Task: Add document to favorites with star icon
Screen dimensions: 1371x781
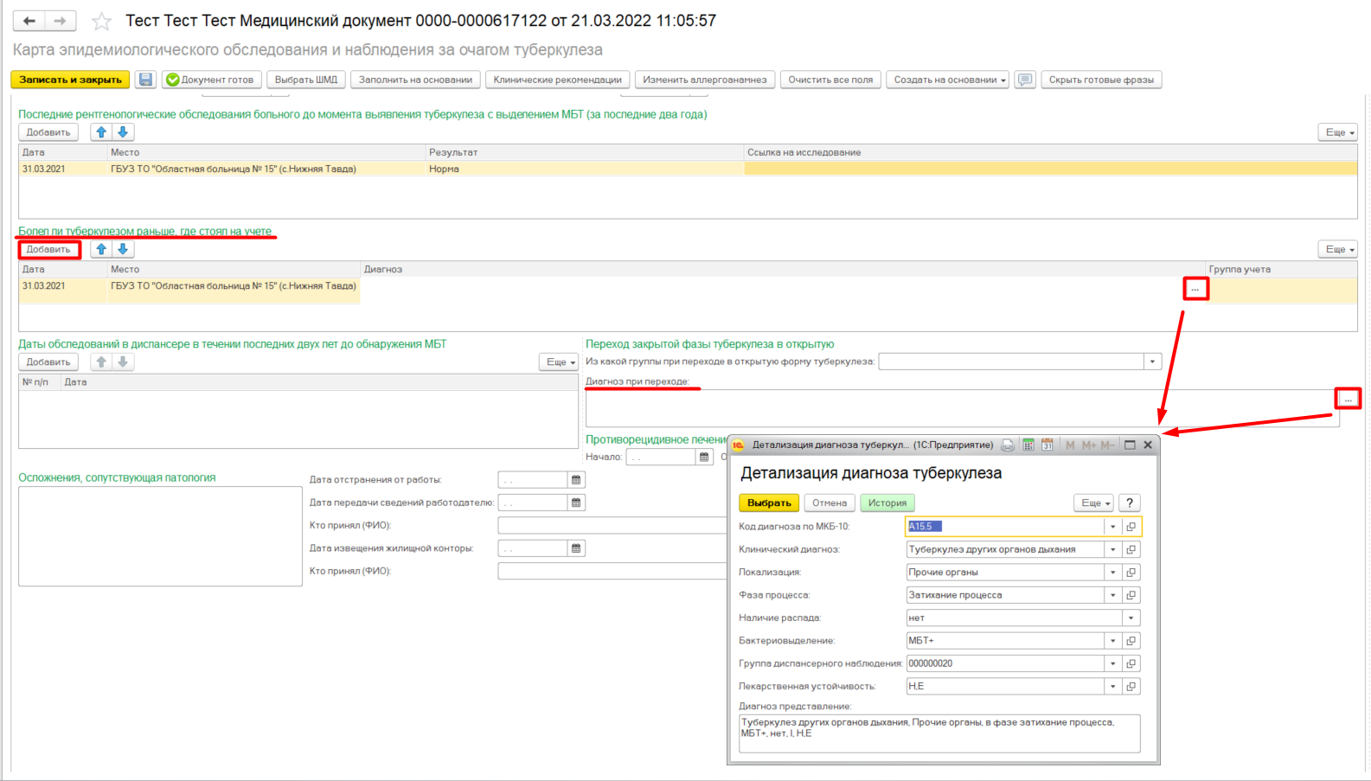Action: coord(101,21)
